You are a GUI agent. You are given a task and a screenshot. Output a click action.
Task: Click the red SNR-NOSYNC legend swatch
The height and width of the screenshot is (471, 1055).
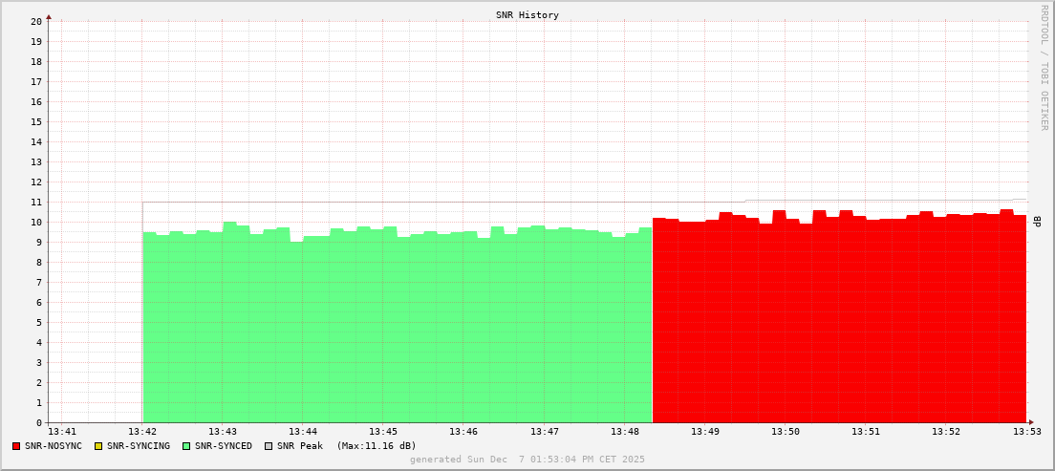tap(16, 446)
